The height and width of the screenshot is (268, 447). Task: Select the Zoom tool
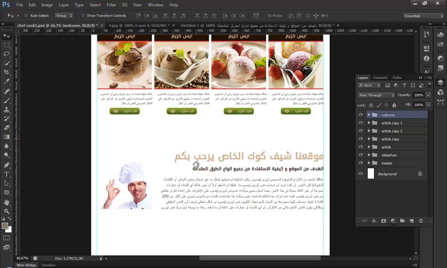tap(7, 211)
